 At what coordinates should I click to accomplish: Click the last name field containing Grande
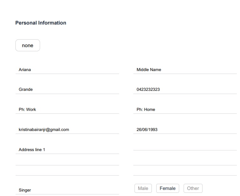[67, 90]
